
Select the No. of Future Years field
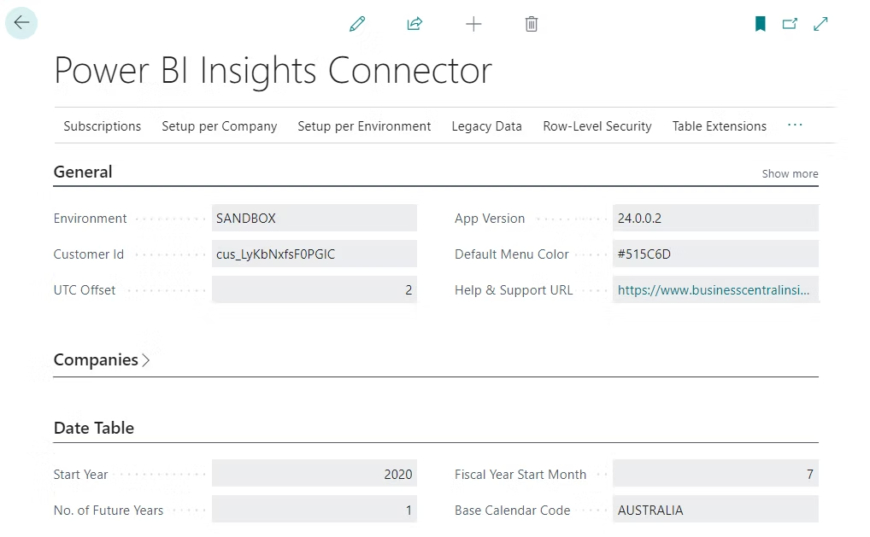point(314,510)
